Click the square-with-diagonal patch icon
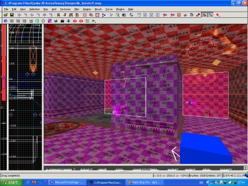This screenshot has width=248, height=186. (87, 21)
